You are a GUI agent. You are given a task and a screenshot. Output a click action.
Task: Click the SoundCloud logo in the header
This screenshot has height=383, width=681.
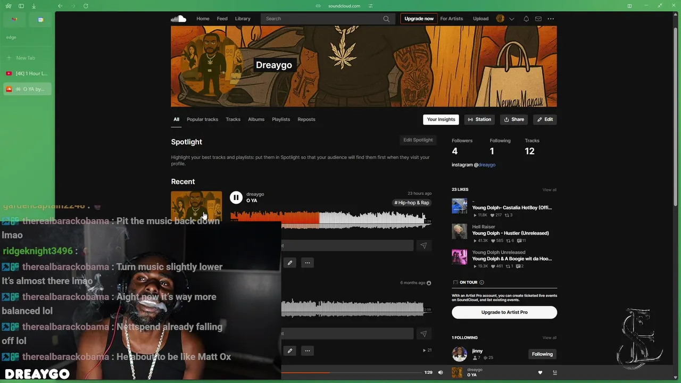click(178, 19)
